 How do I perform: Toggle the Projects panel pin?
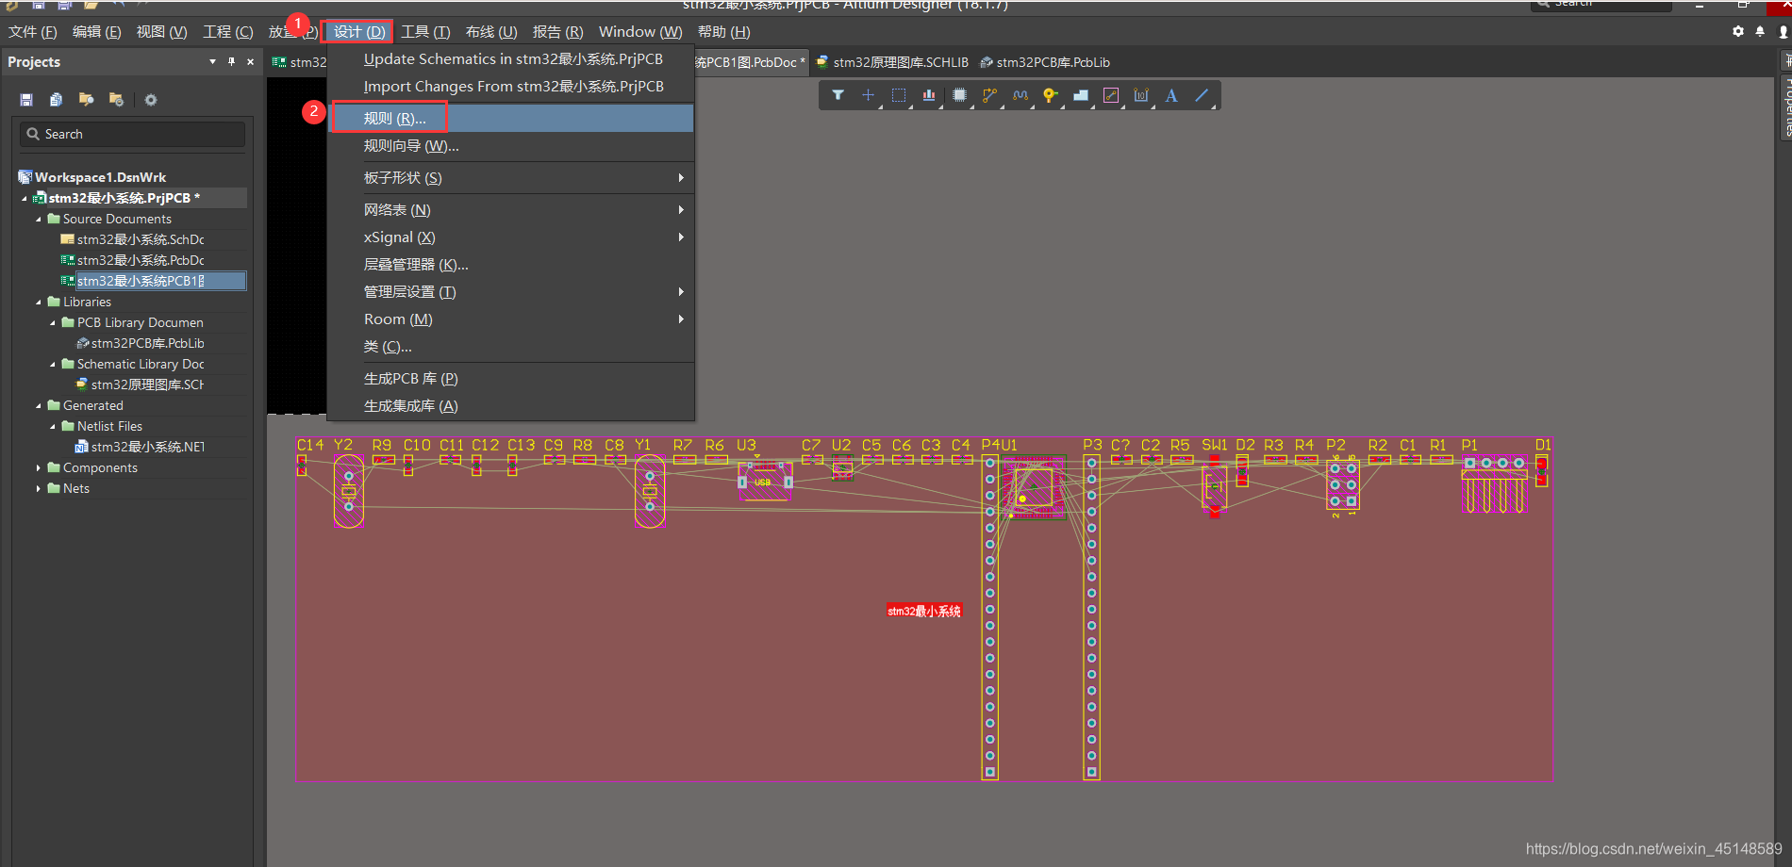point(231,62)
